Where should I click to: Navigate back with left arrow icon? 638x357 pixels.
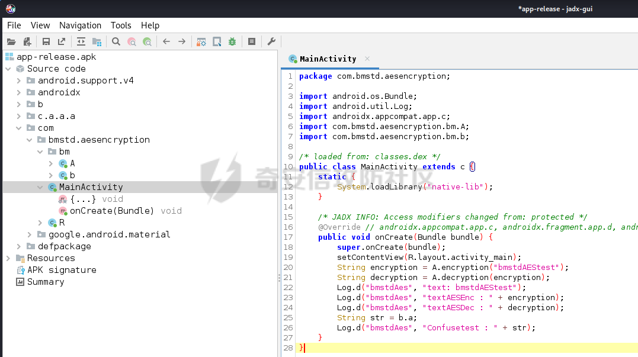[x=166, y=41]
